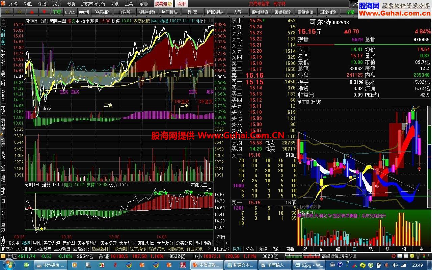Click the red up arrow toolbar icon

pos(32,12)
